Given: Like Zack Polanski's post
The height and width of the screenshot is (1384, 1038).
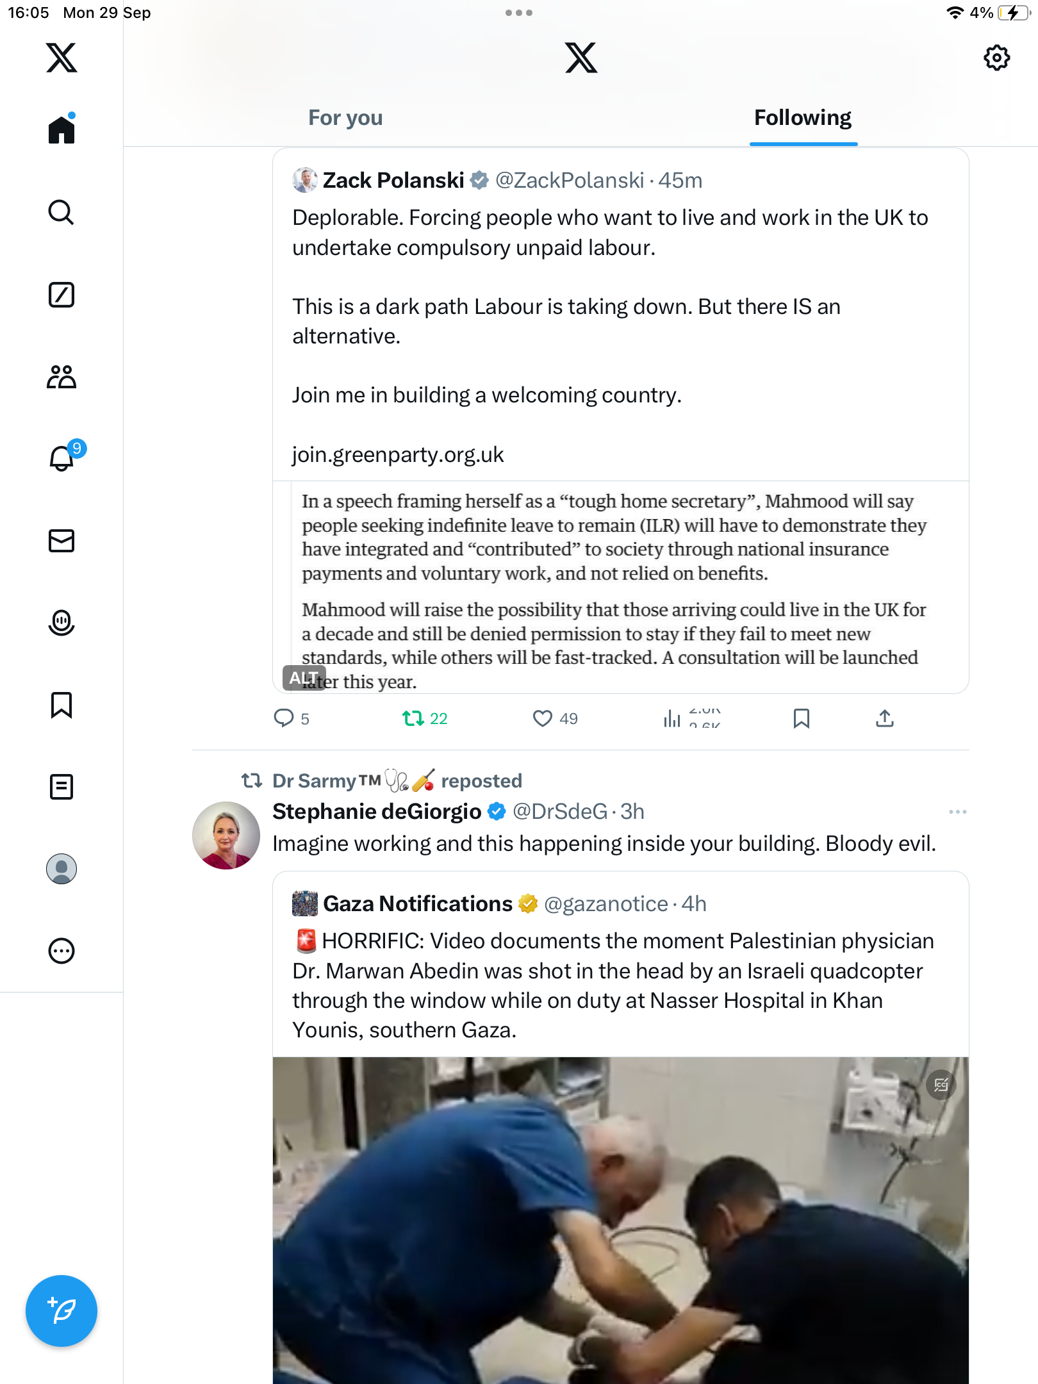Looking at the screenshot, I should point(543,718).
